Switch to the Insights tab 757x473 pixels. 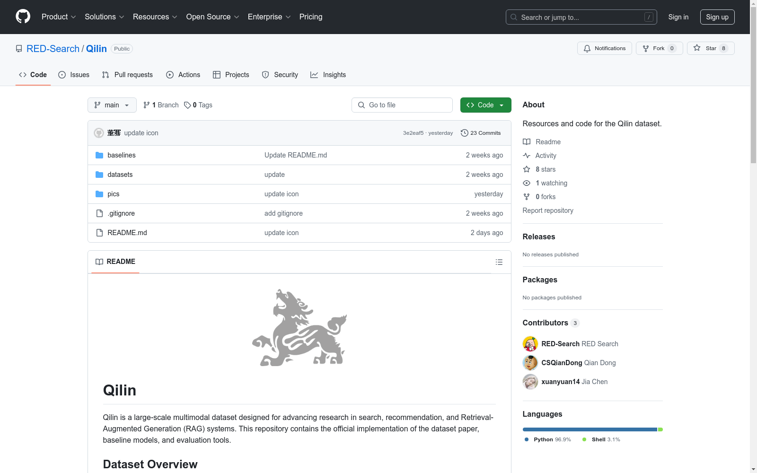click(328, 75)
